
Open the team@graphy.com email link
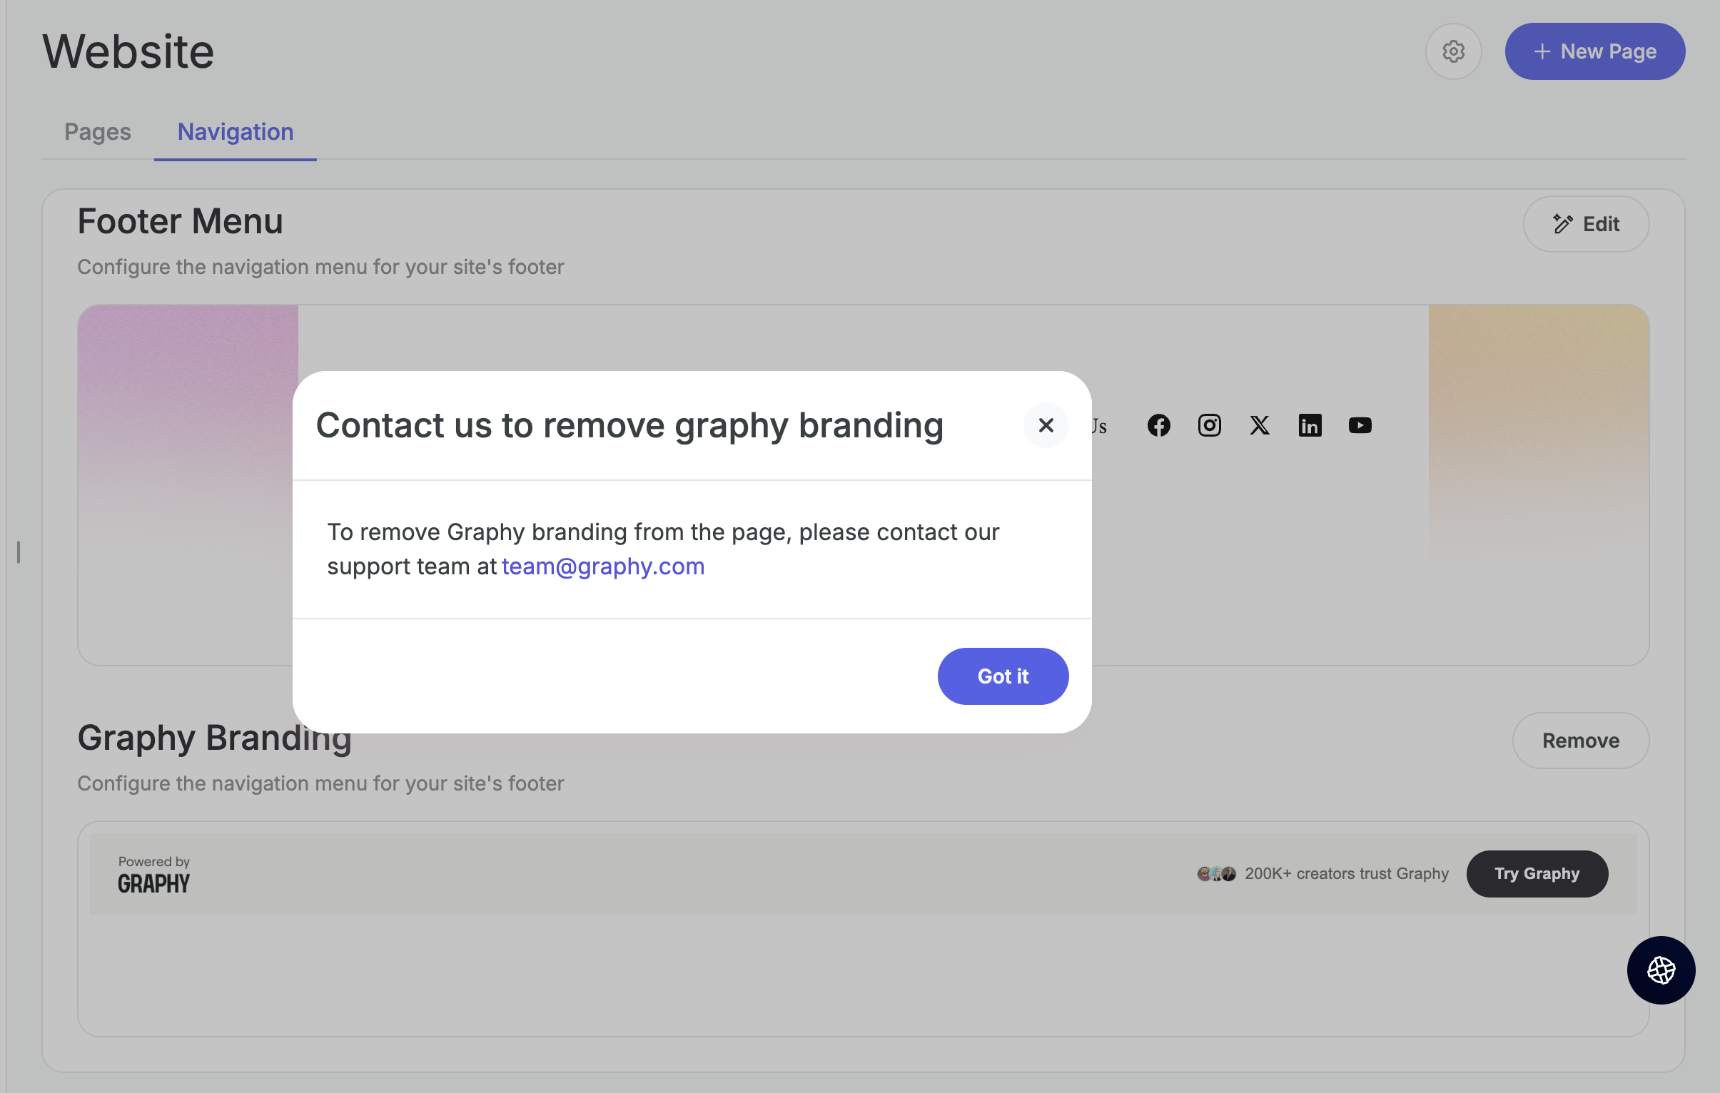point(602,566)
